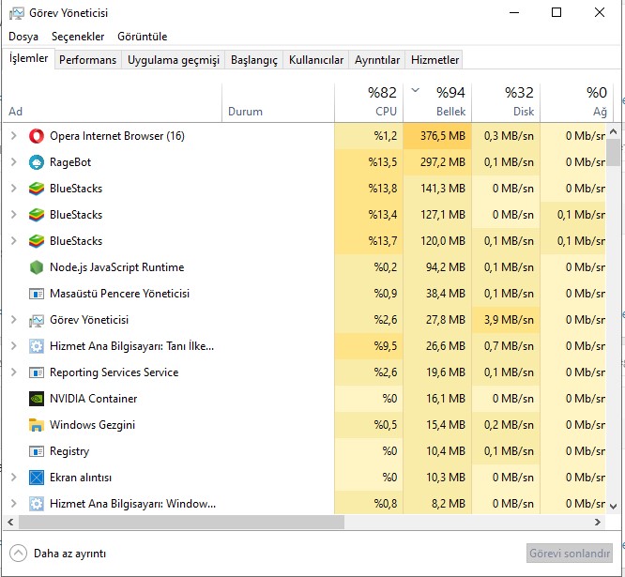The image size is (625, 577).
Task: Click the vertical scrollbar down arrow
Action: click(x=614, y=507)
